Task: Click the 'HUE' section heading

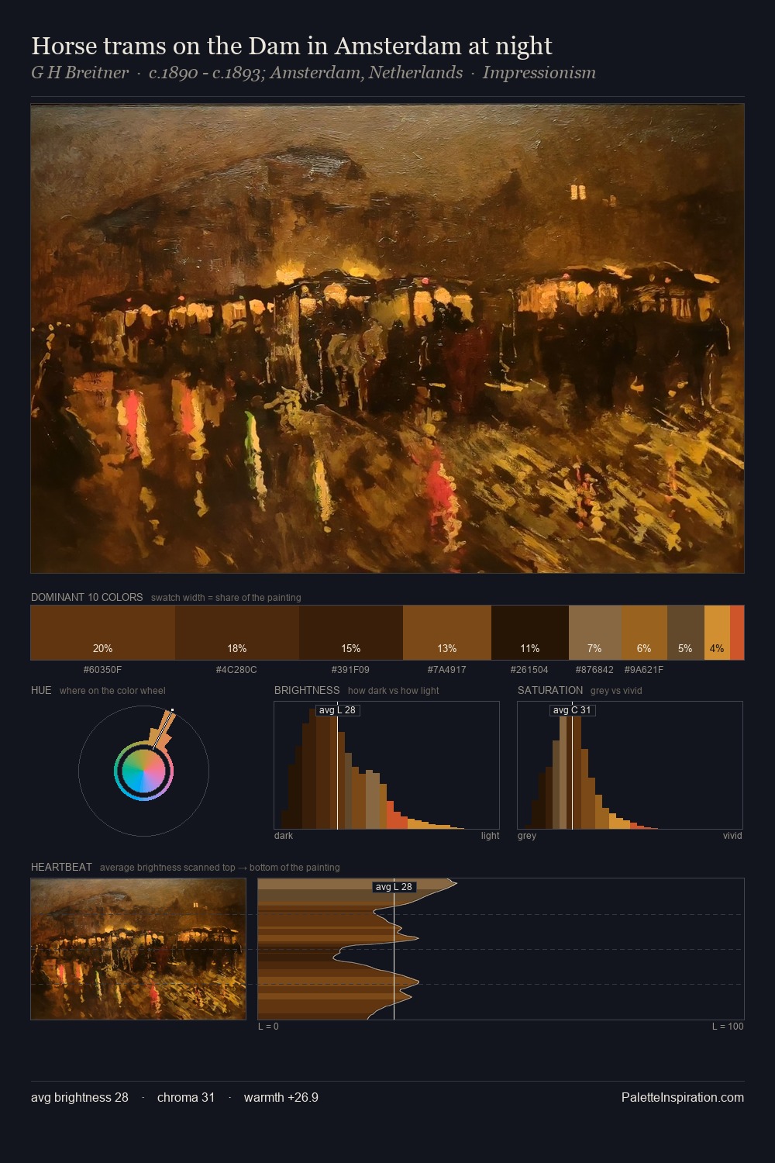Action: click(41, 690)
